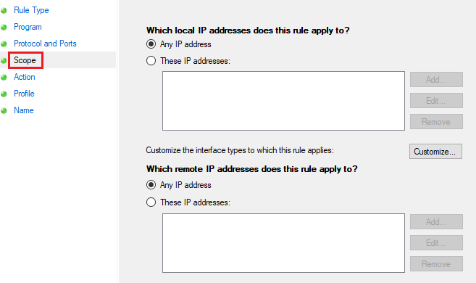Select the highlighted Scope step
Viewport: 476px width, 283px height.
pos(25,60)
